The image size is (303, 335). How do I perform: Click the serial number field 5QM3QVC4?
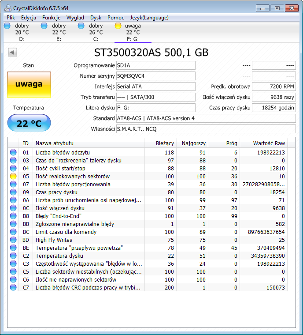coord(155,76)
